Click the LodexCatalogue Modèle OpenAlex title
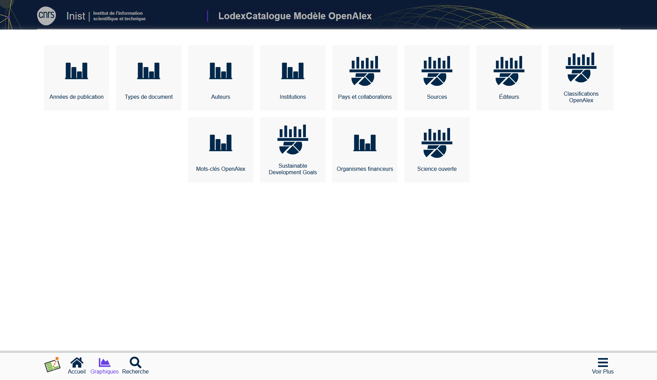Viewport: 657px width, 380px height. pyautogui.click(x=295, y=16)
